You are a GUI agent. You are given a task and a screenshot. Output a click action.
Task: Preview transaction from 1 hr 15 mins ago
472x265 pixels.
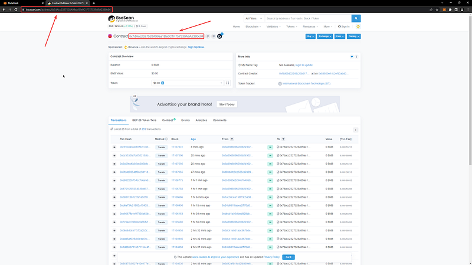point(114,205)
